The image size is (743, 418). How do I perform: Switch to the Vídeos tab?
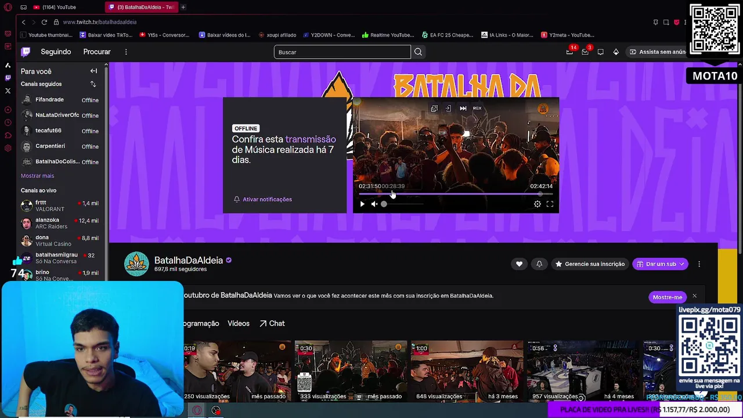pyautogui.click(x=239, y=323)
